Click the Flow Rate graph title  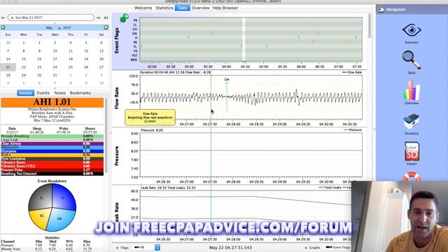(117, 98)
